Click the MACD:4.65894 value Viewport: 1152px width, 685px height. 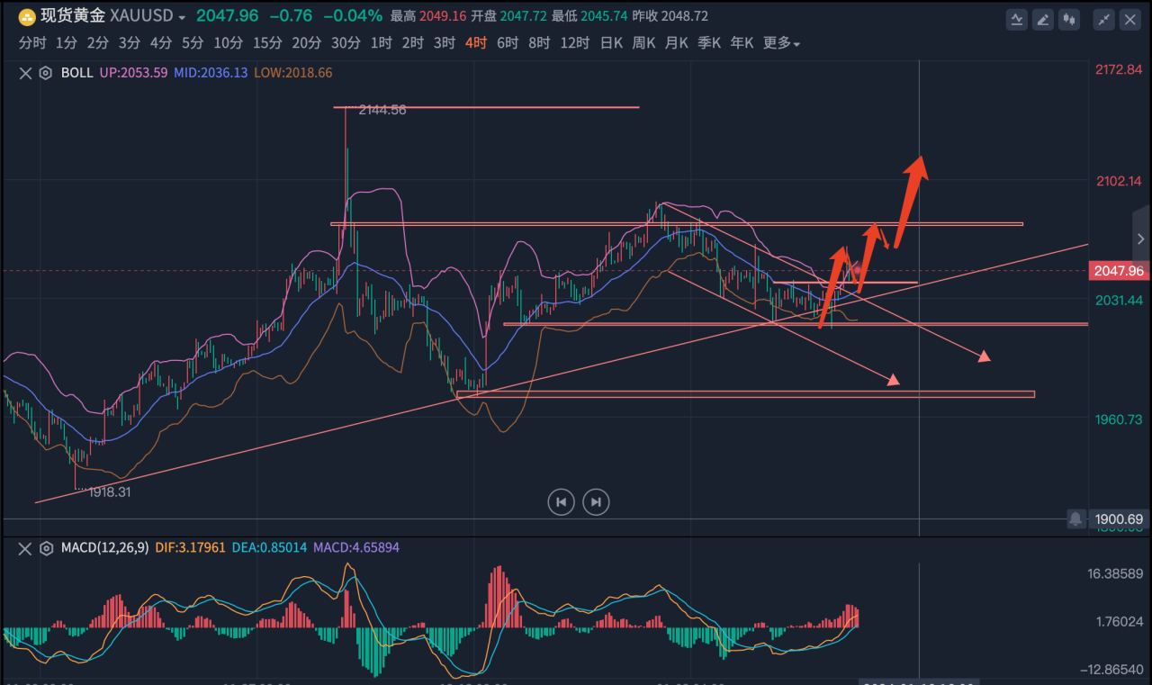[356, 547]
